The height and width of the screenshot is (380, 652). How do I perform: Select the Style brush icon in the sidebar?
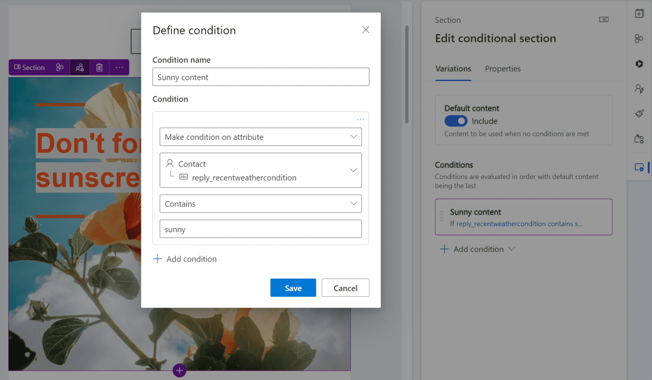pos(639,113)
